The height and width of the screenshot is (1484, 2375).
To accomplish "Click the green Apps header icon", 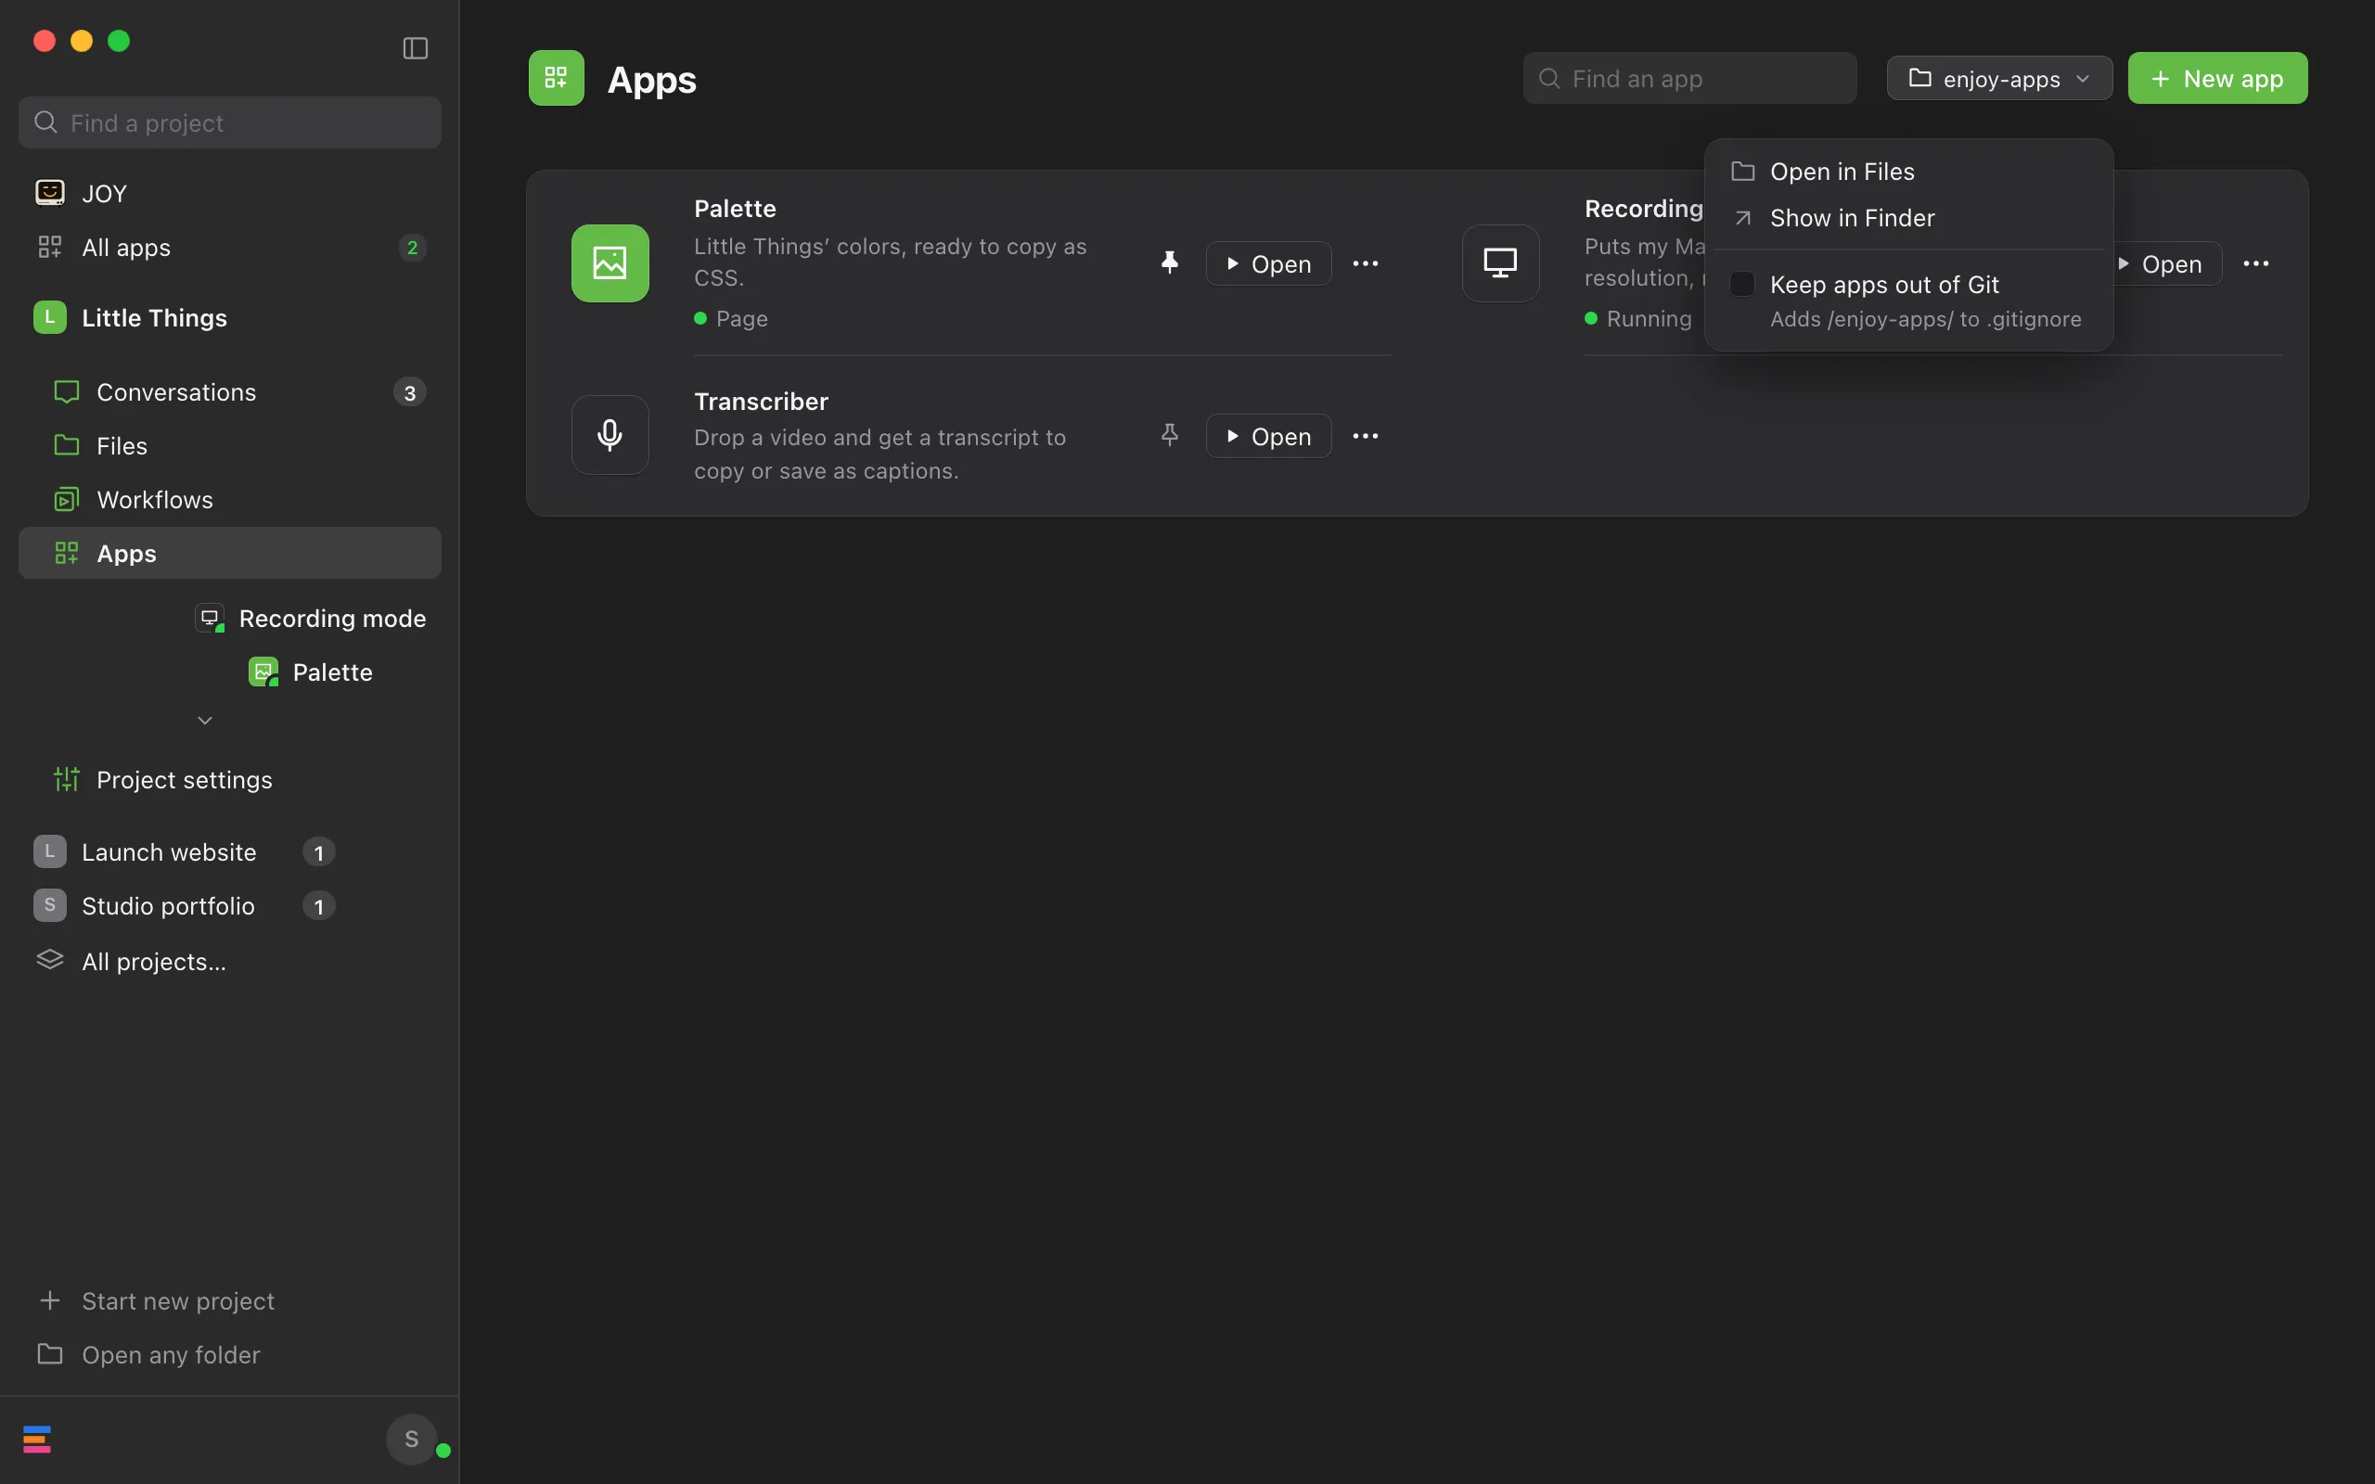I will click(x=557, y=78).
